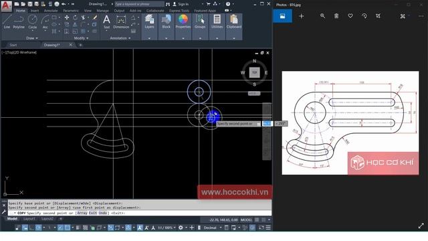This screenshot has height=241, width=428.
Task: Close the Drawing1* file tab
Action: tap(71, 45)
